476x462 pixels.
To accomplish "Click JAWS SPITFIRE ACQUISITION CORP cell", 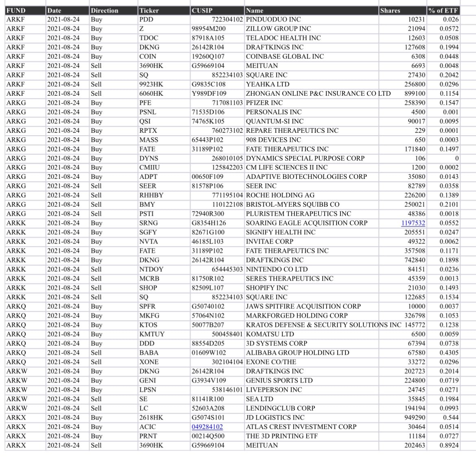I will [312, 306].
